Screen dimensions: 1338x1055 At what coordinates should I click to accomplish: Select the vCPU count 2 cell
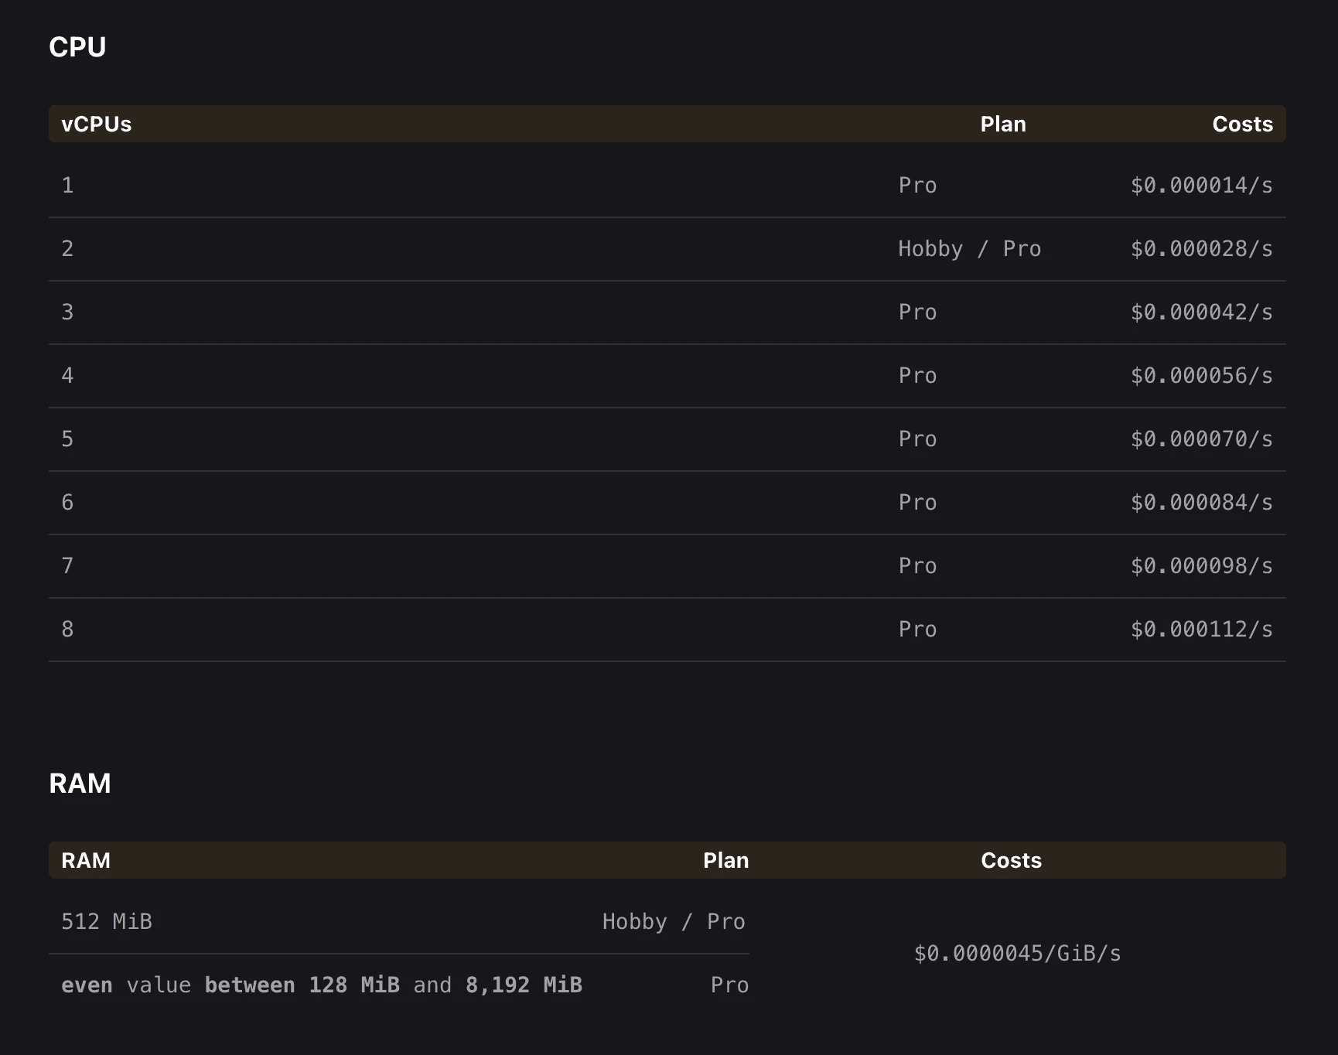click(67, 249)
